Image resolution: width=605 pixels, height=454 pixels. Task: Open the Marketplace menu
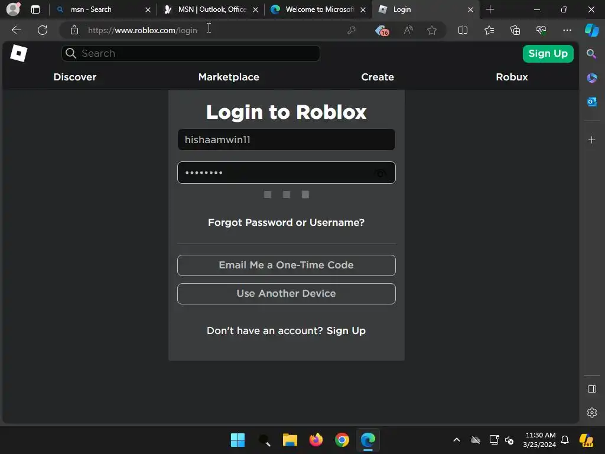click(x=229, y=77)
